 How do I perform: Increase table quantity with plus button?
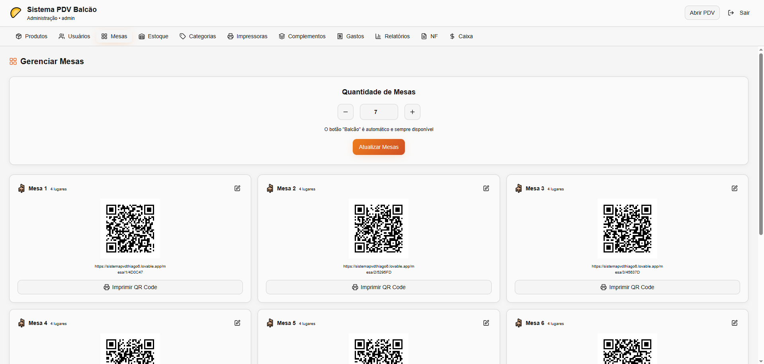click(x=412, y=112)
